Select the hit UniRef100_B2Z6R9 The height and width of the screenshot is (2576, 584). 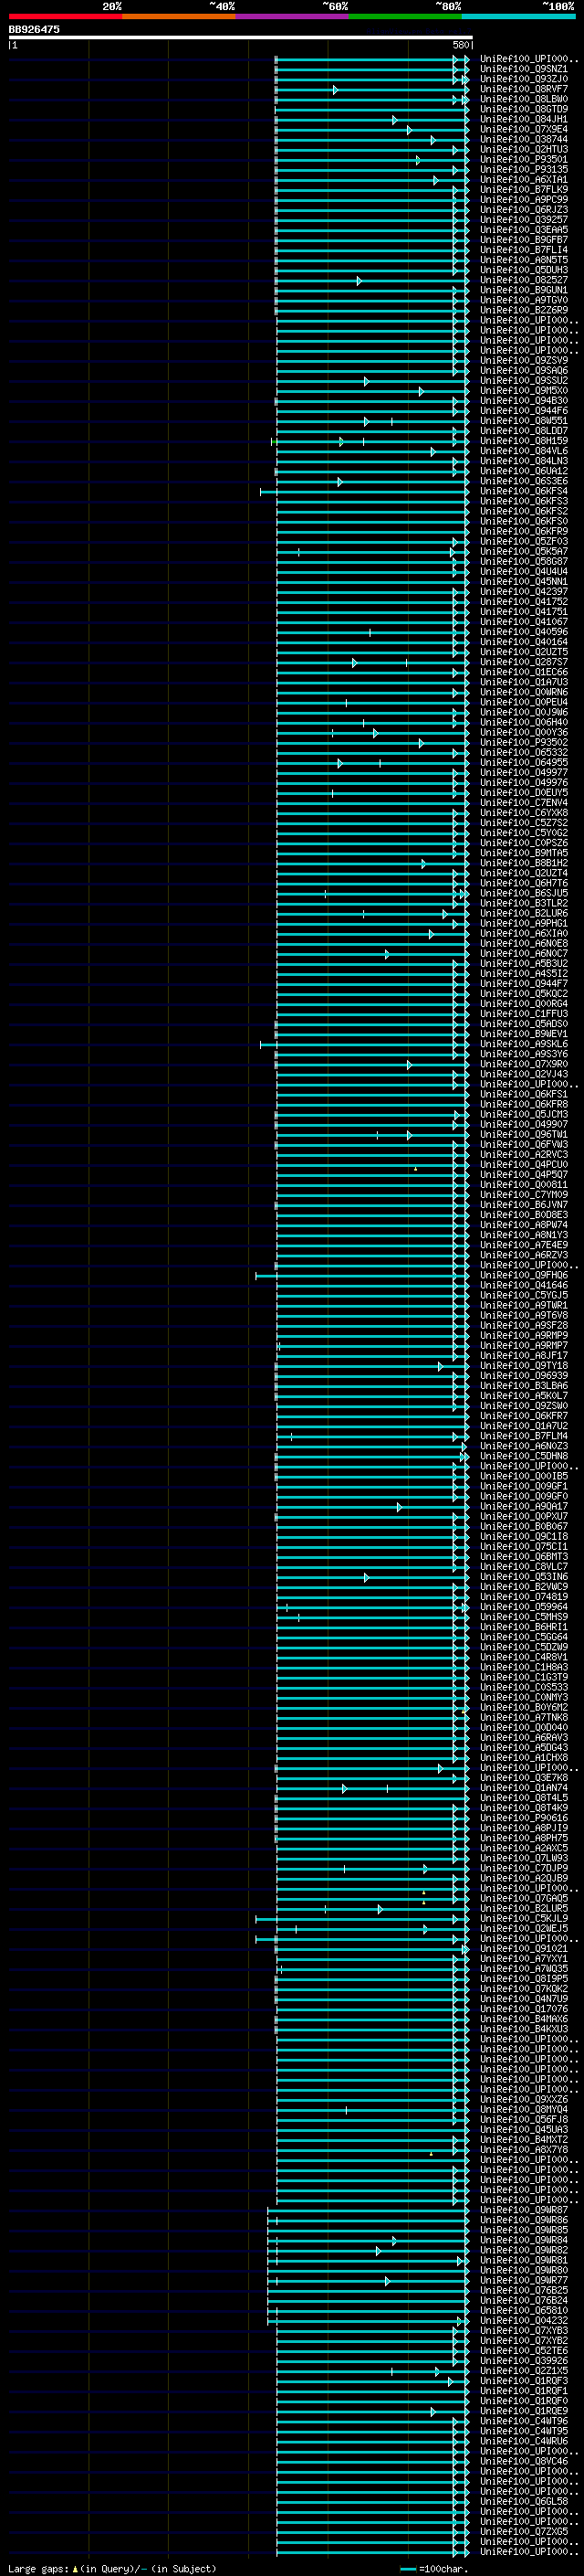(524, 311)
